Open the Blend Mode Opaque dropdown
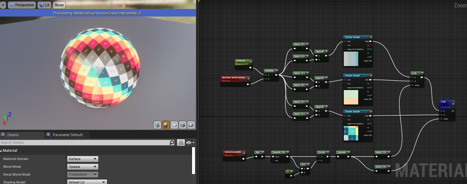Image resolution: width=467 pixels, height=184 pixels. tap(83, 167)
